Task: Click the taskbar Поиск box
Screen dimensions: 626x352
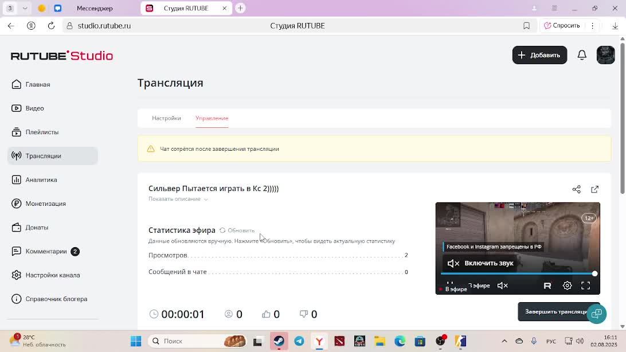Action: (x=197, y=341)
